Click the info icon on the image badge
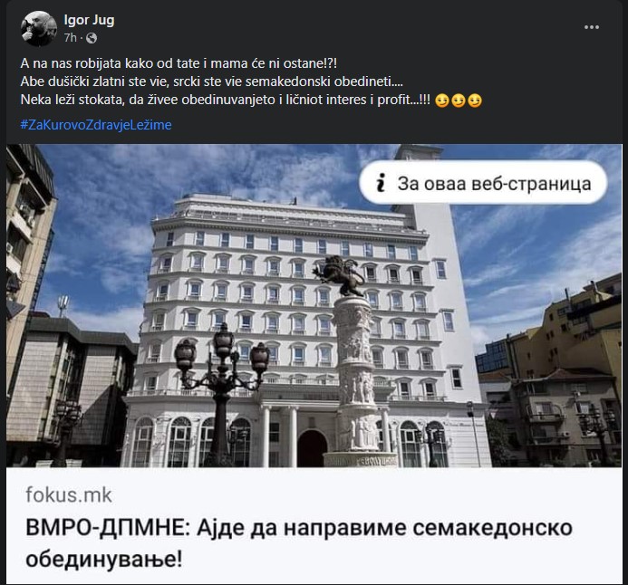Viewport: 628px width, 585px height. (x=381, y=183)
